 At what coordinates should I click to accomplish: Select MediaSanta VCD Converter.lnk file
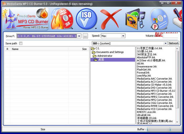point(154,109)
